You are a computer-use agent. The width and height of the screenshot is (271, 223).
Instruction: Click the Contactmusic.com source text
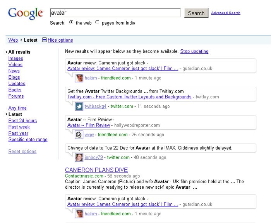tap(84, 176)
